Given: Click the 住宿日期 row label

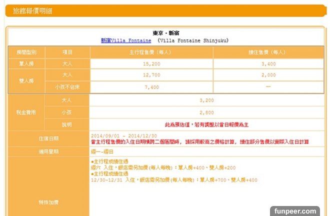Looking at the screenshot, I should tap(48, 138).
